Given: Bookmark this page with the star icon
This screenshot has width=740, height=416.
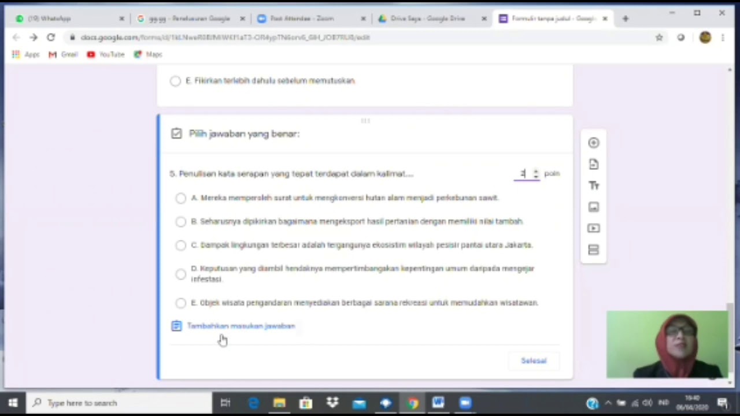Looking at the screenshot, I should (x=659, y=37).
